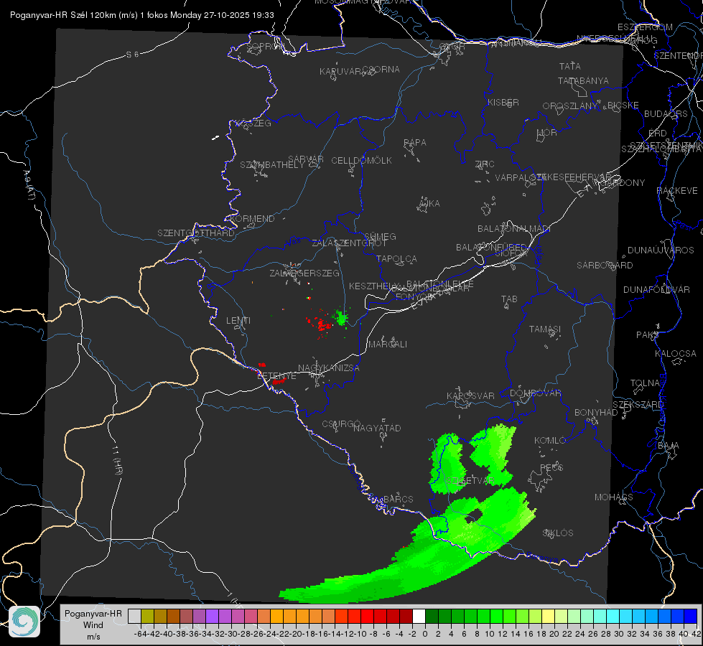Select the MÓR town label
Screen dimensions: 703x646
click(547, 133)
